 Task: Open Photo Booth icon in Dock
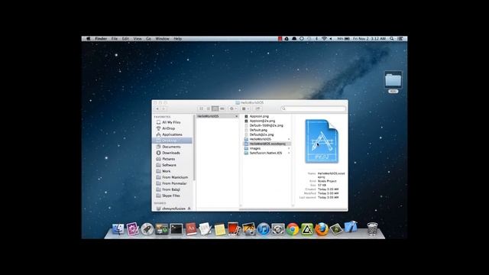click(234, 229)
